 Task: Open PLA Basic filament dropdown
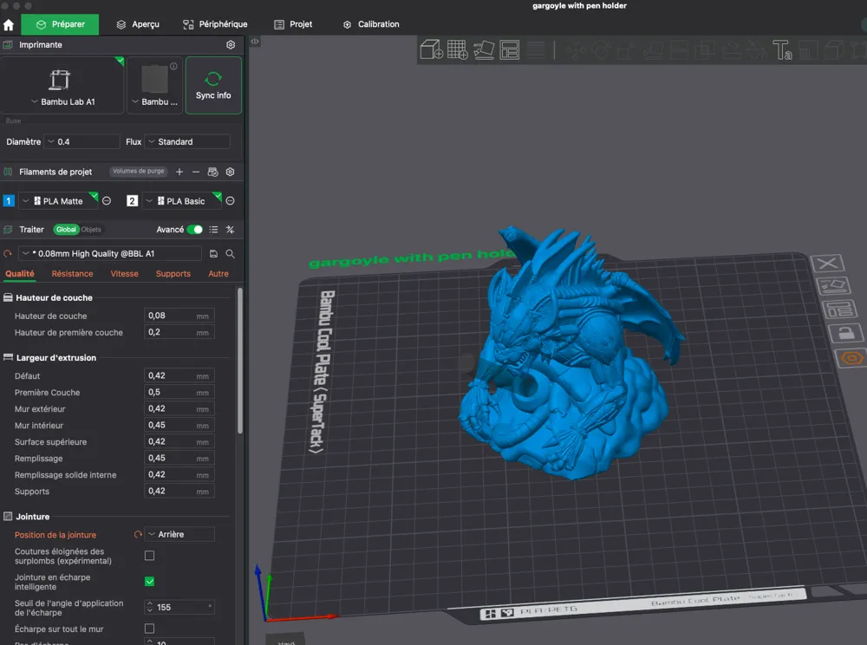click(181, 201)
